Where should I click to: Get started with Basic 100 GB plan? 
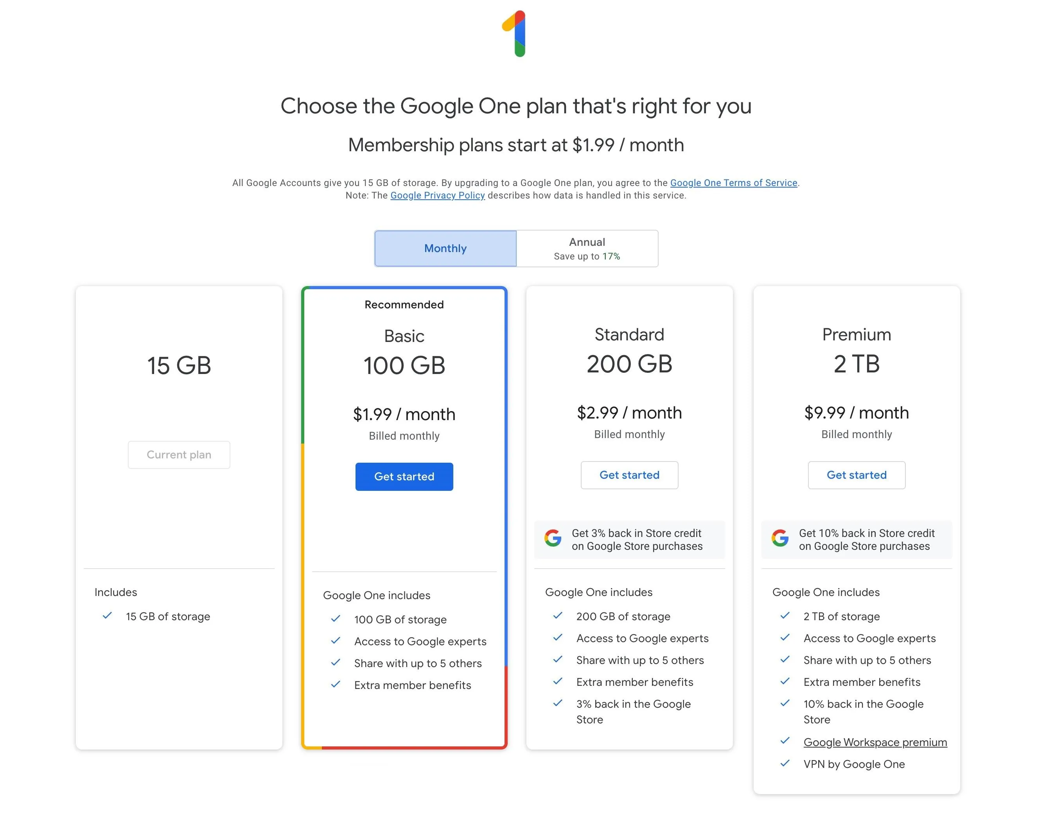(404, 477)
